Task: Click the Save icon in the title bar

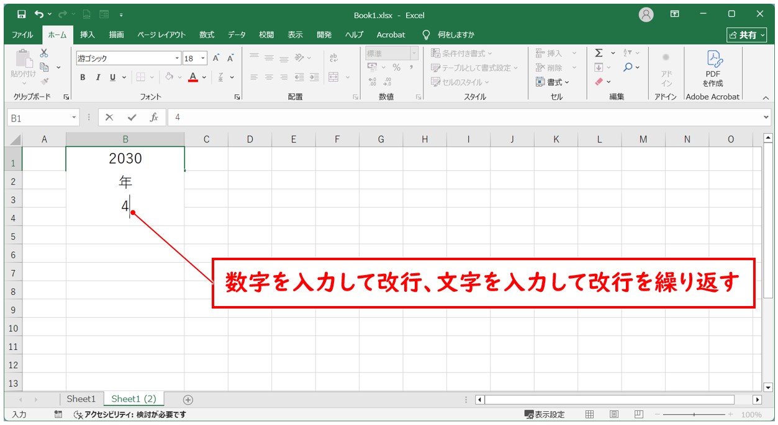Action: click(x=22, y=14)
